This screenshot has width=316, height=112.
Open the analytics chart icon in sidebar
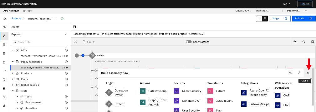[x=4, y=71]
